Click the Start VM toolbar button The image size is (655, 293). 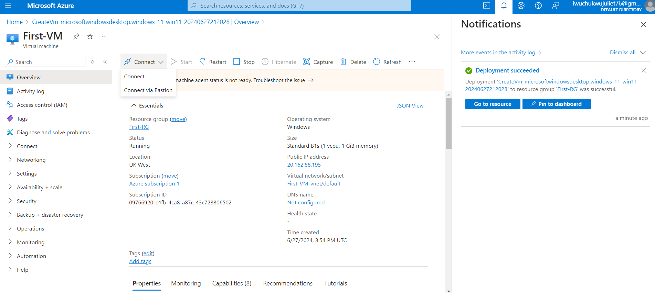point(181,62)
